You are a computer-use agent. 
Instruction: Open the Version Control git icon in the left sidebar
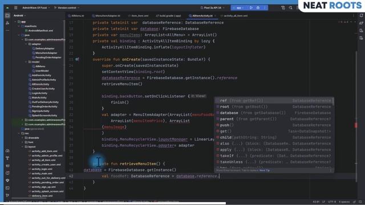tap(7, 195)
